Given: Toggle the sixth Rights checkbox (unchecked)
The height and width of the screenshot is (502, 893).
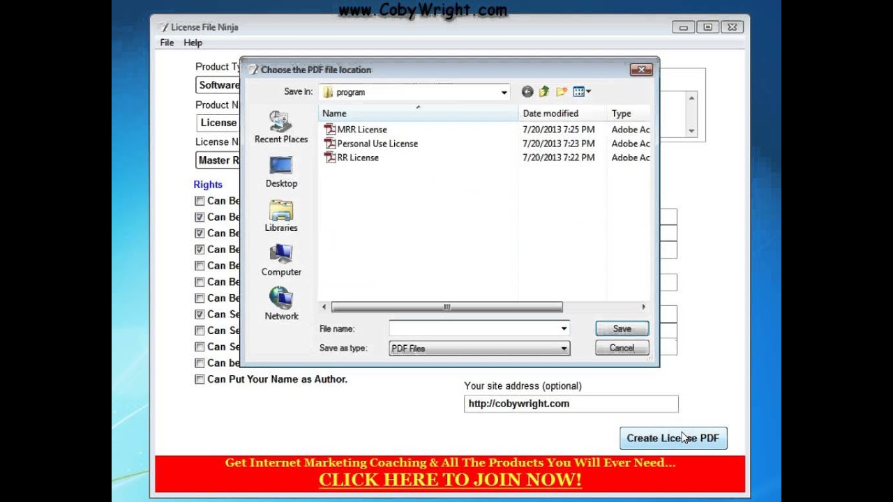Looking at the screenshot, I should [x=200, y=282].
